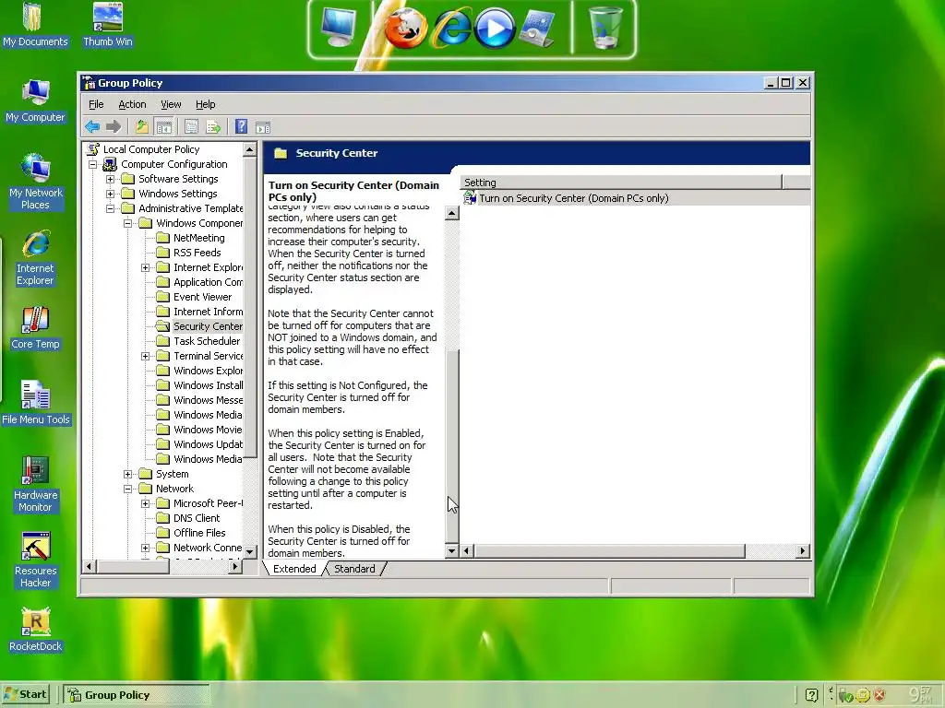Screen dimensions: 945x708
Task: Launch Internet Explorer from the dock
Action: [452, 28]
